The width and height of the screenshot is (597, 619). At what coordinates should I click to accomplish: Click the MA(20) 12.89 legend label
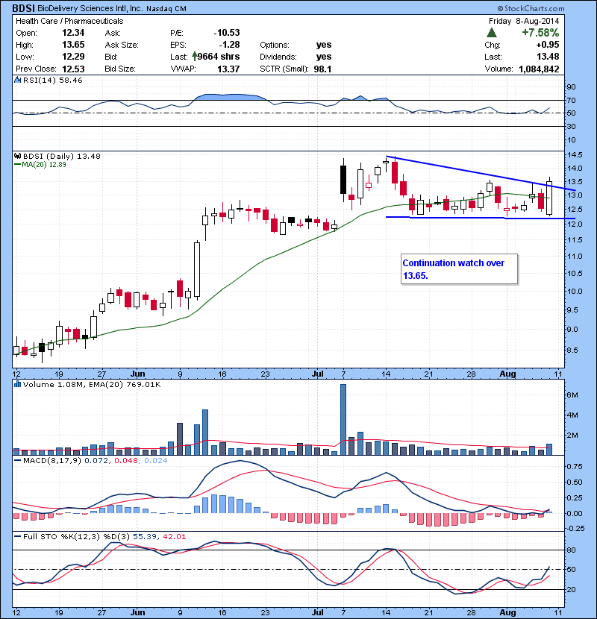tap(40, 165)
